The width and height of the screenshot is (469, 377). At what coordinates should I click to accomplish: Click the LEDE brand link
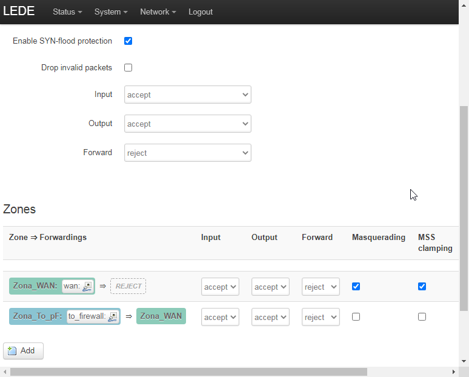19,11
